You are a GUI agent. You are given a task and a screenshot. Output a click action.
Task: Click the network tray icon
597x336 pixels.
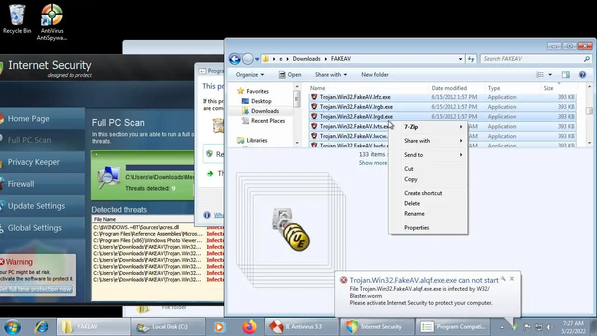click(539, 327)
